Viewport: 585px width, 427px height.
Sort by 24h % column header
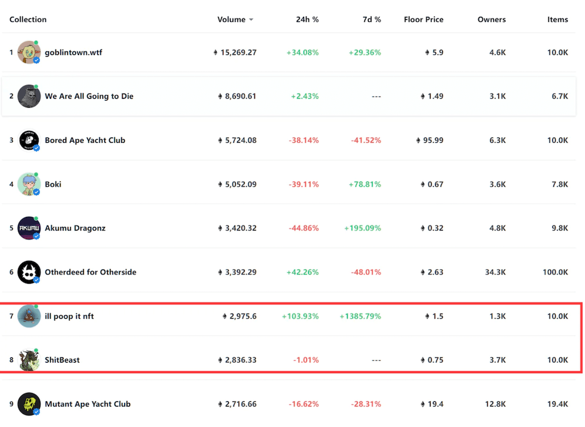308,19
